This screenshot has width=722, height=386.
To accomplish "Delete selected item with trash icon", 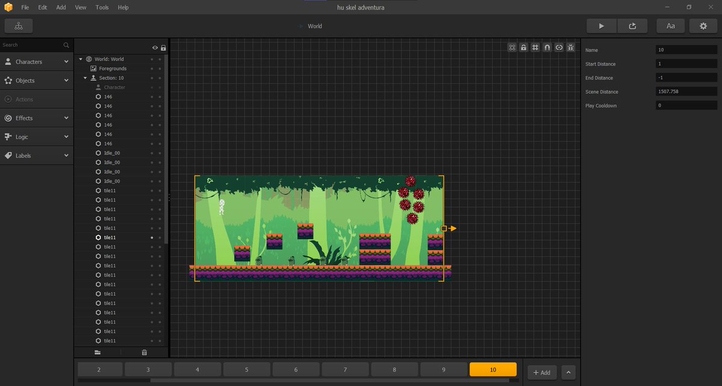I will tap(144, 352).
